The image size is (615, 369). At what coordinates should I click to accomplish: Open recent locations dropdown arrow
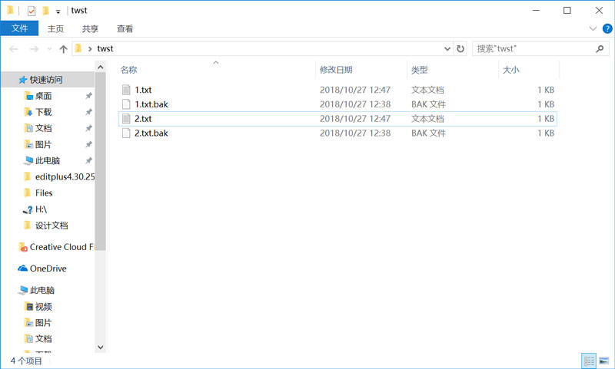click(x=49, y=49)
